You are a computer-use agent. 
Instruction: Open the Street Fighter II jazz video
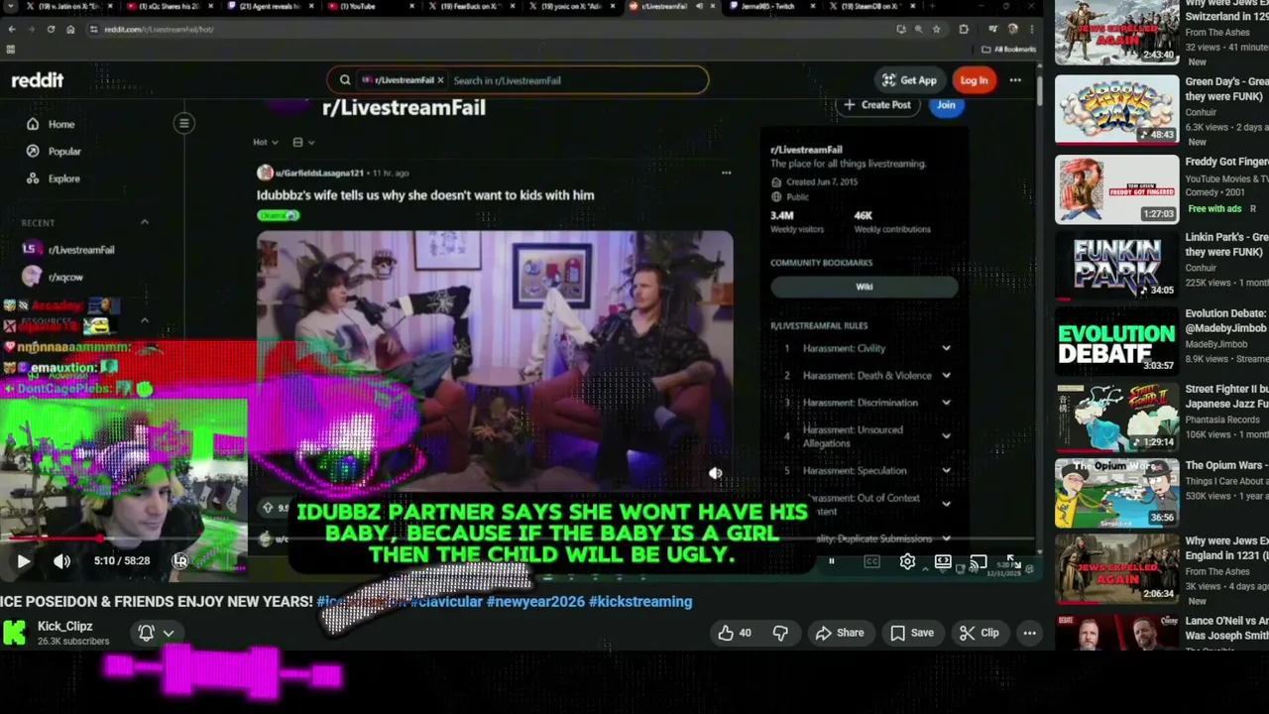point(1116,416)
